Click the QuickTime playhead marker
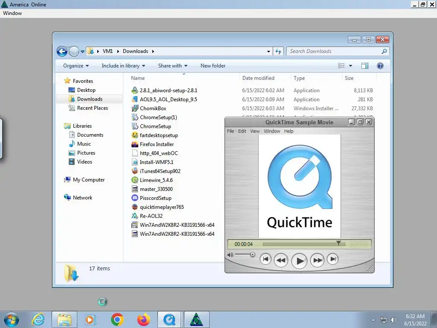Screen dimensions: 437x328 [338, 243]
